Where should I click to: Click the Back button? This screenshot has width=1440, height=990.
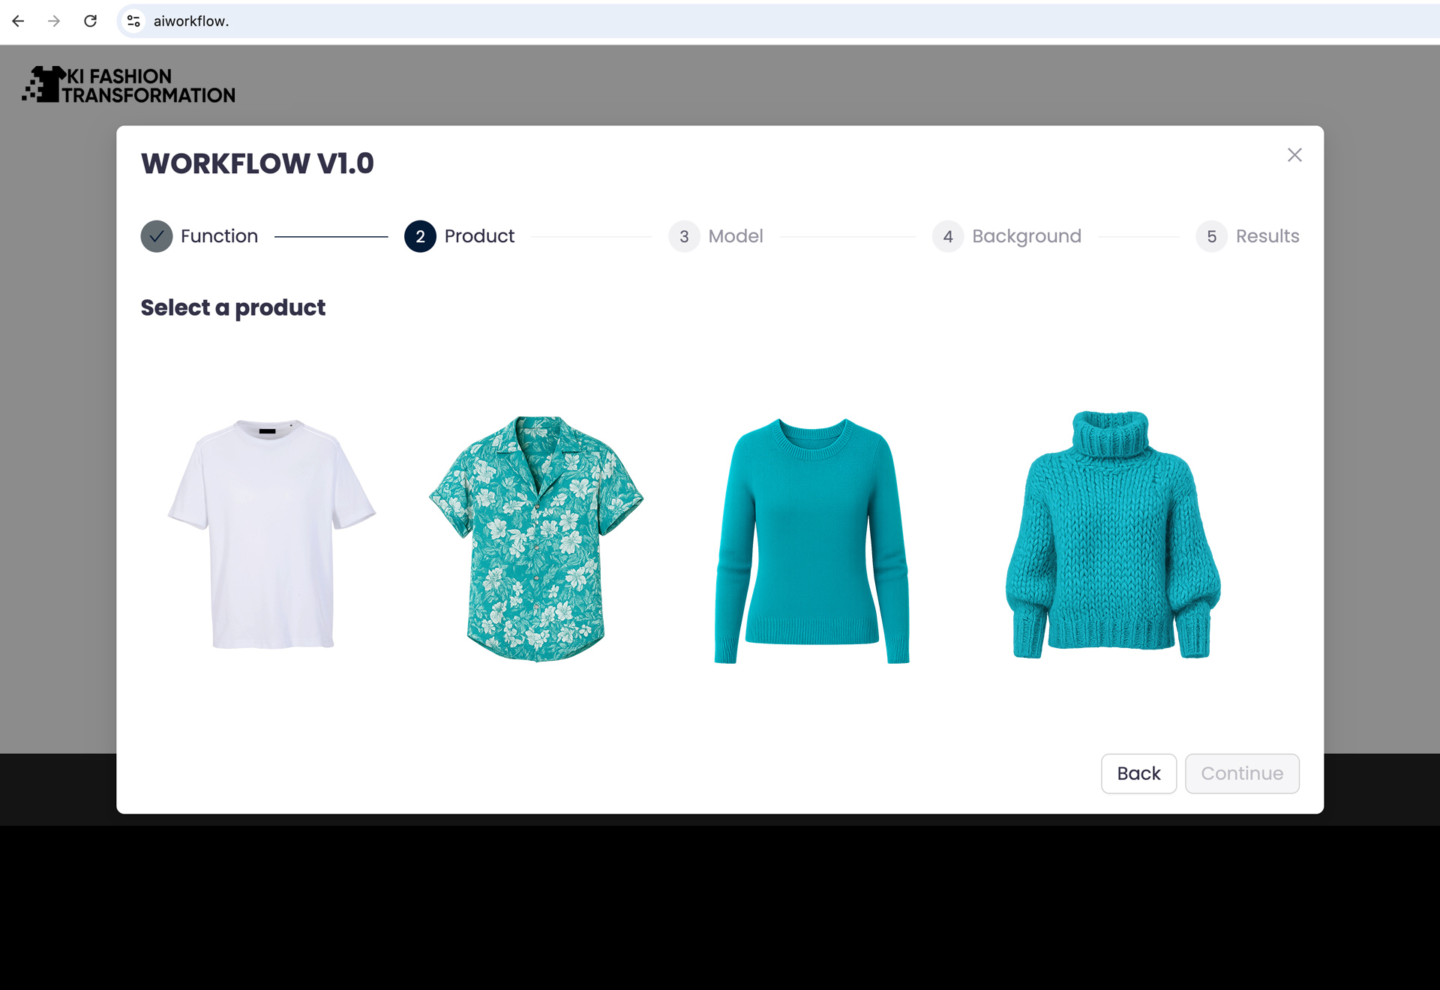(1138, 773)
